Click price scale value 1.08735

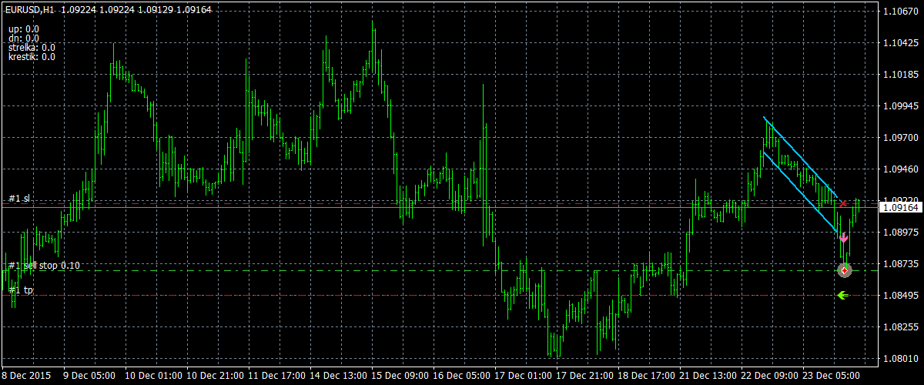tap(901, 263)
